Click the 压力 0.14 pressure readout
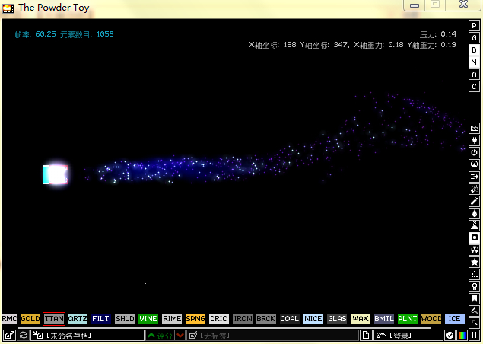This screenshot has height=344, width=483. (437, 34)
